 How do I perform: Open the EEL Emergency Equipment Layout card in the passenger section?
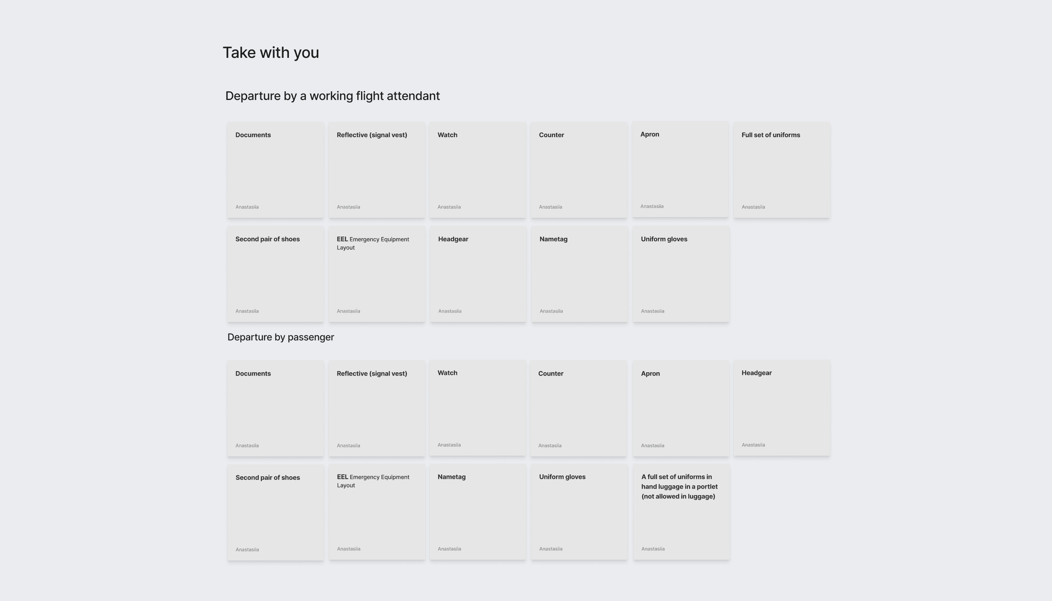[x=377, y=512]
